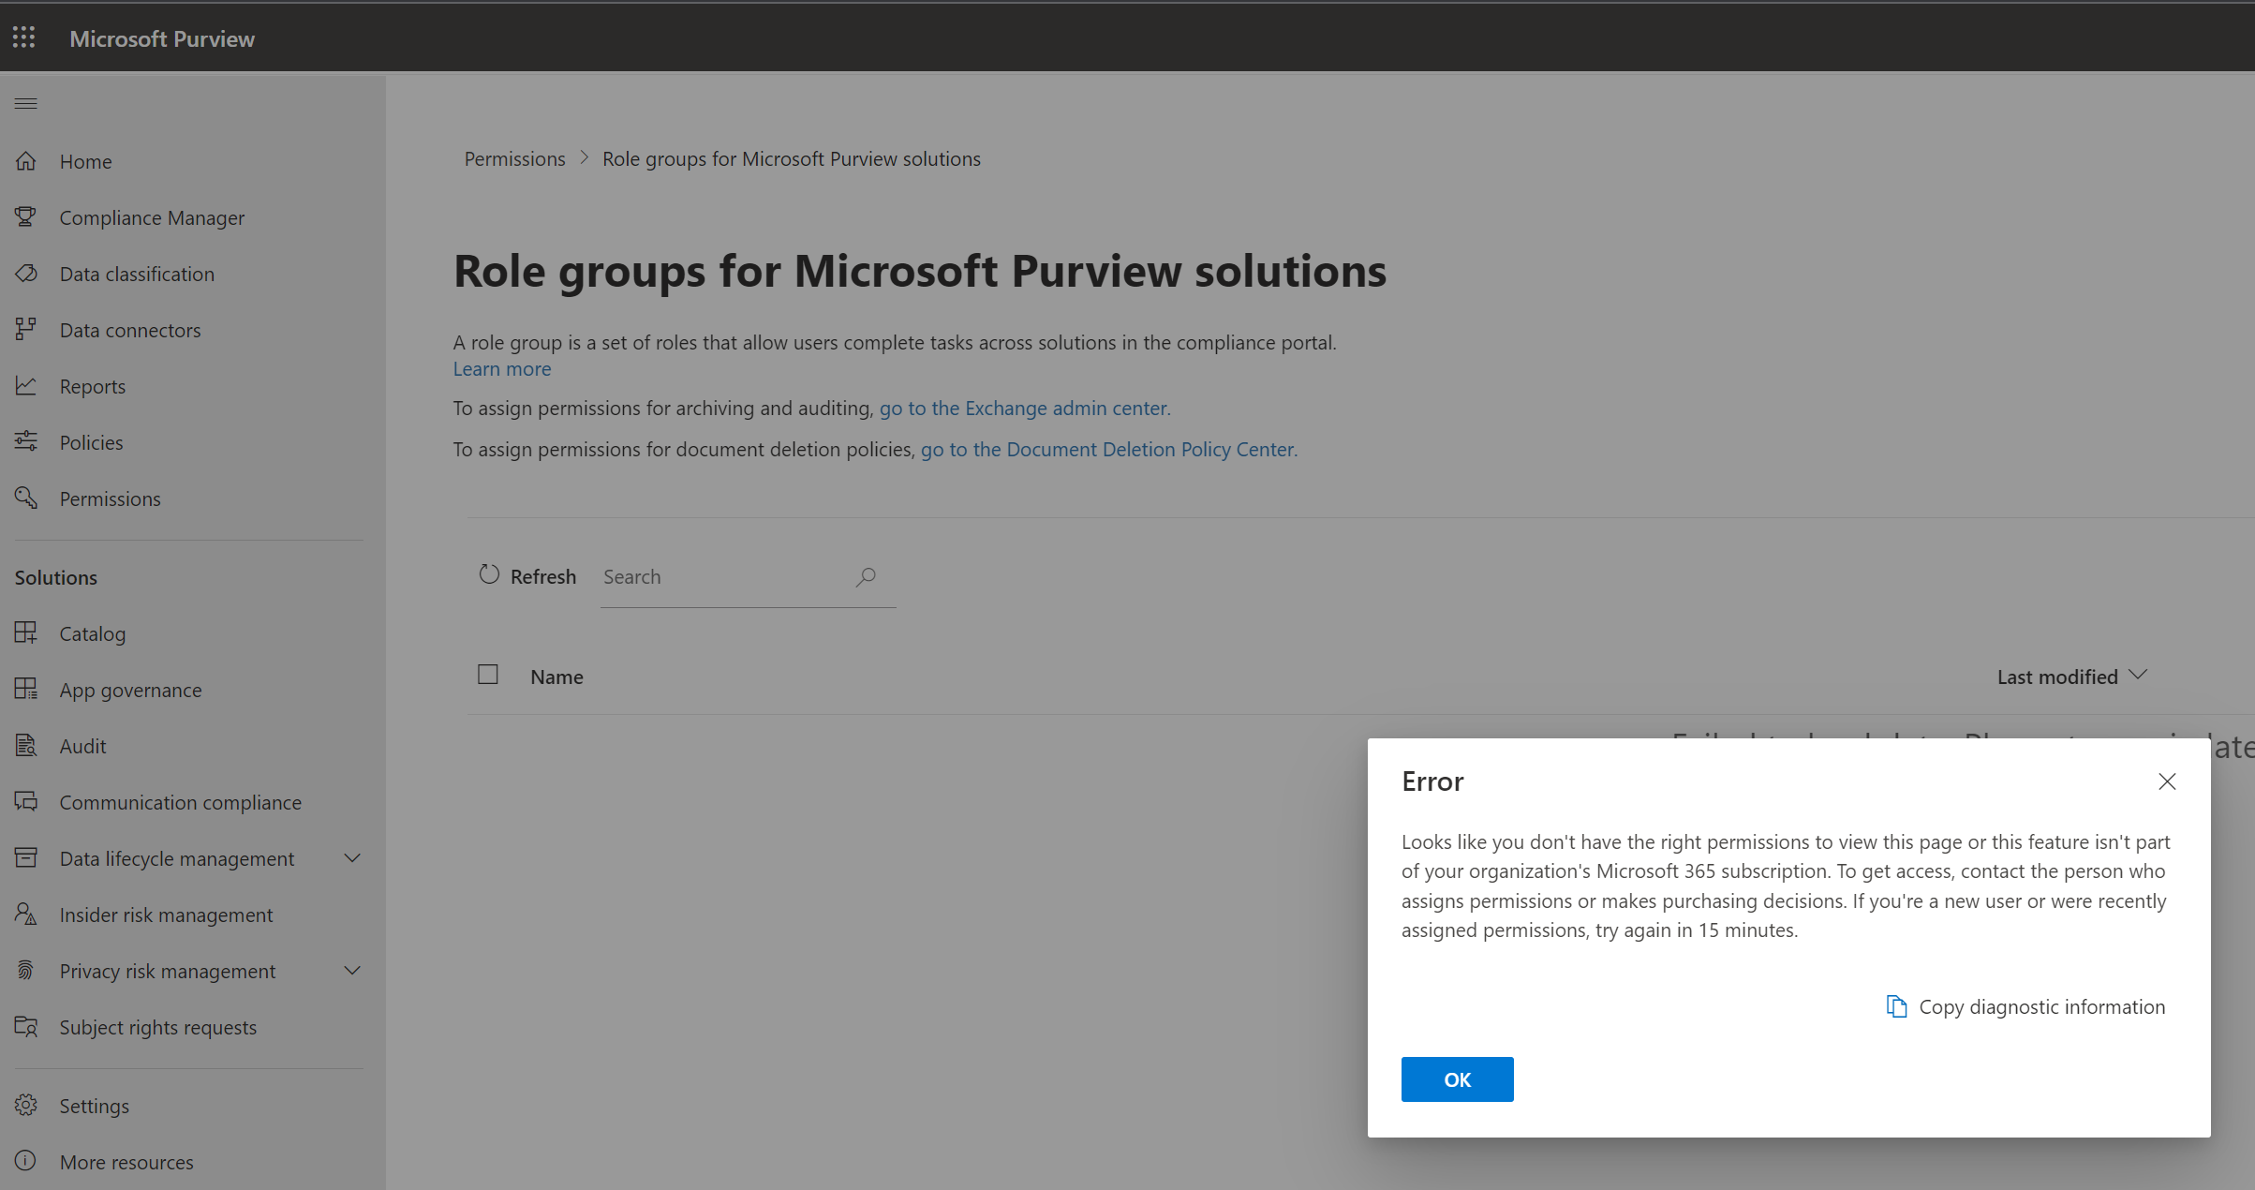Open the Last modified sort dropdown

point(2071,677)
